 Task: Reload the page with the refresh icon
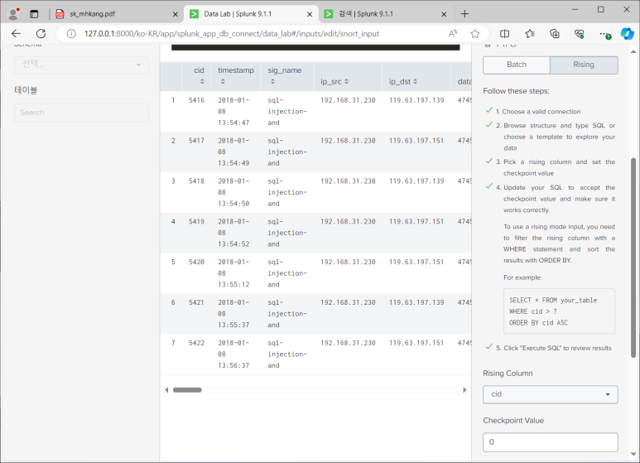click(41, 33)
